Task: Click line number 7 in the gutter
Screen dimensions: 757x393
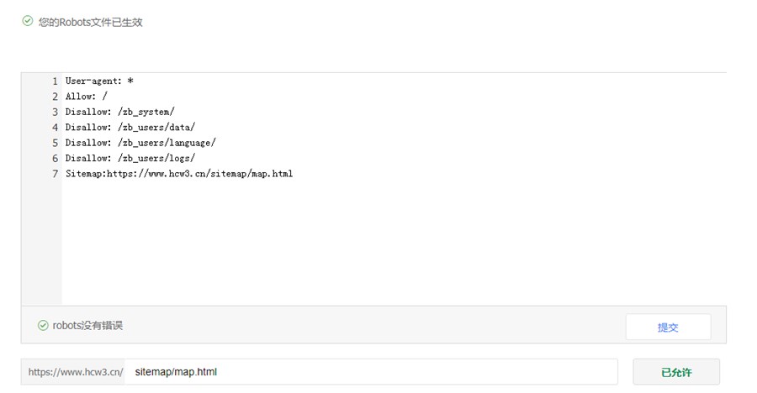Action: [55, 174]
